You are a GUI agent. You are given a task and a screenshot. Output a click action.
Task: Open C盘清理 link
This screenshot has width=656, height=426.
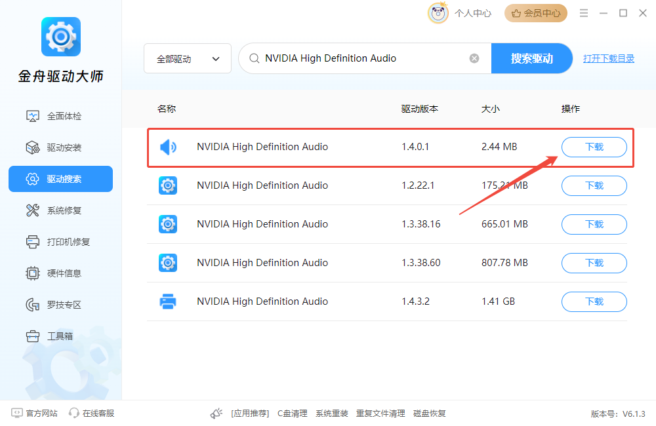click(x=293, y=414)
